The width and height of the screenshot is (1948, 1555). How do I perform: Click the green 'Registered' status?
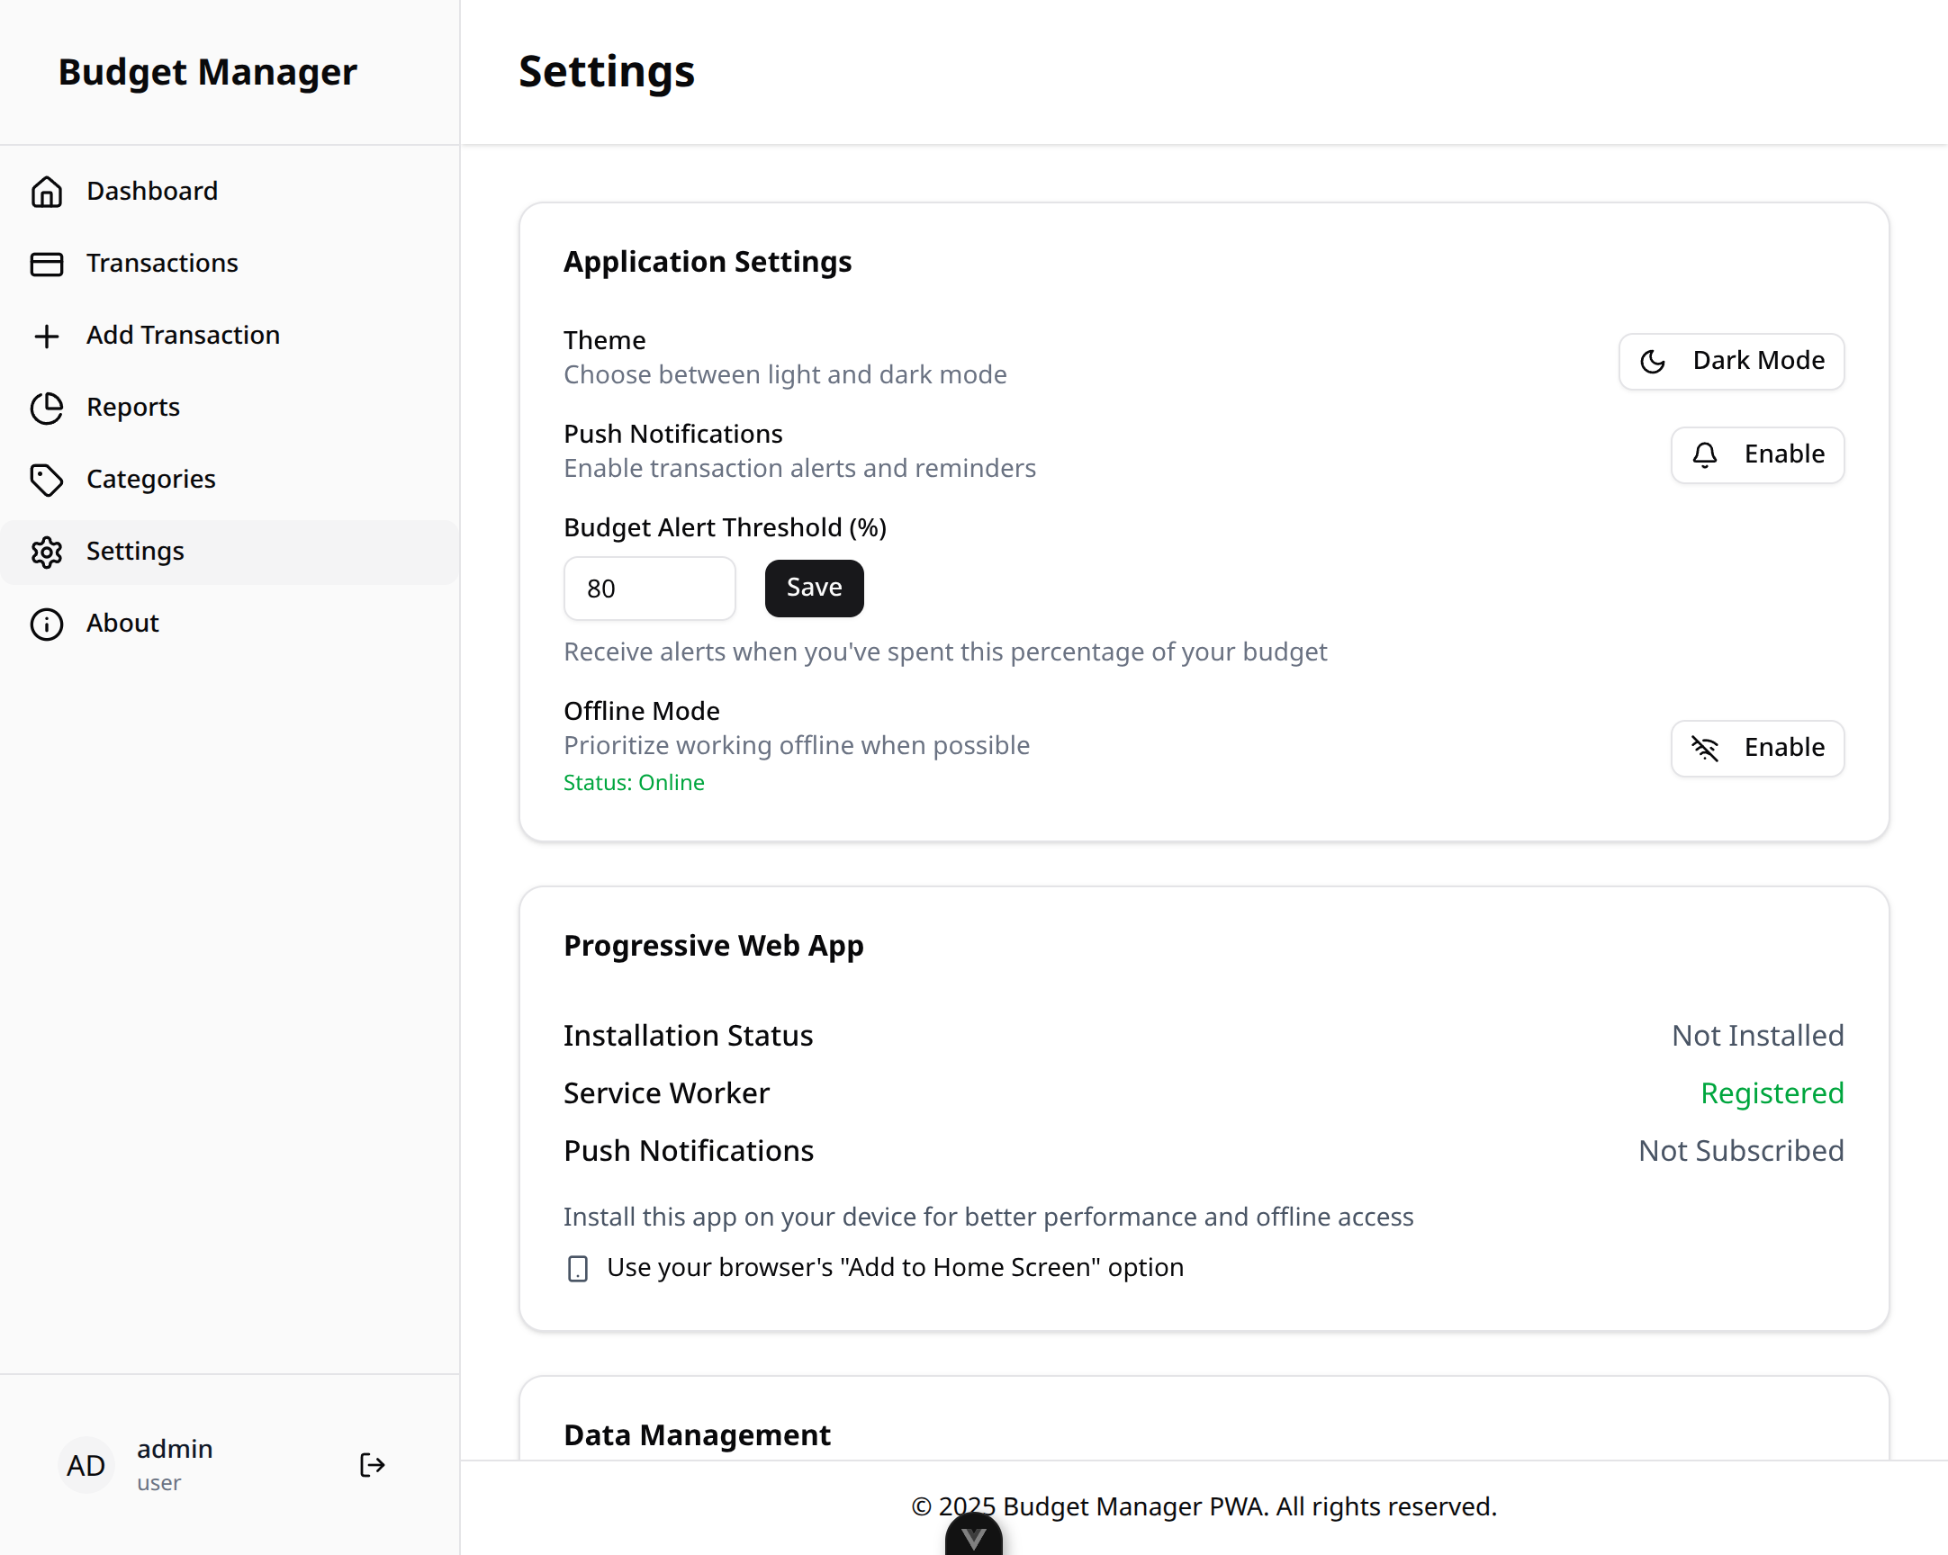coord(1772,1093)
